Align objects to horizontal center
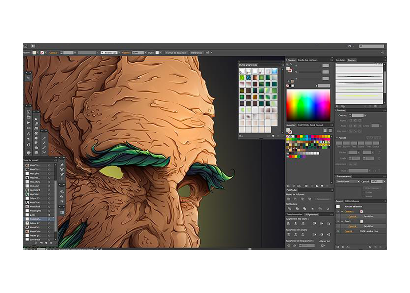 [296, 224]
